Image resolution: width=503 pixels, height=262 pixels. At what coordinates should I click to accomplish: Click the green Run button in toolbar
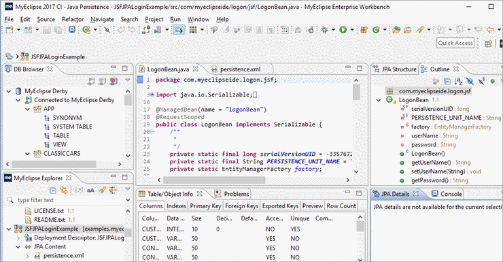tap(343, 30)
